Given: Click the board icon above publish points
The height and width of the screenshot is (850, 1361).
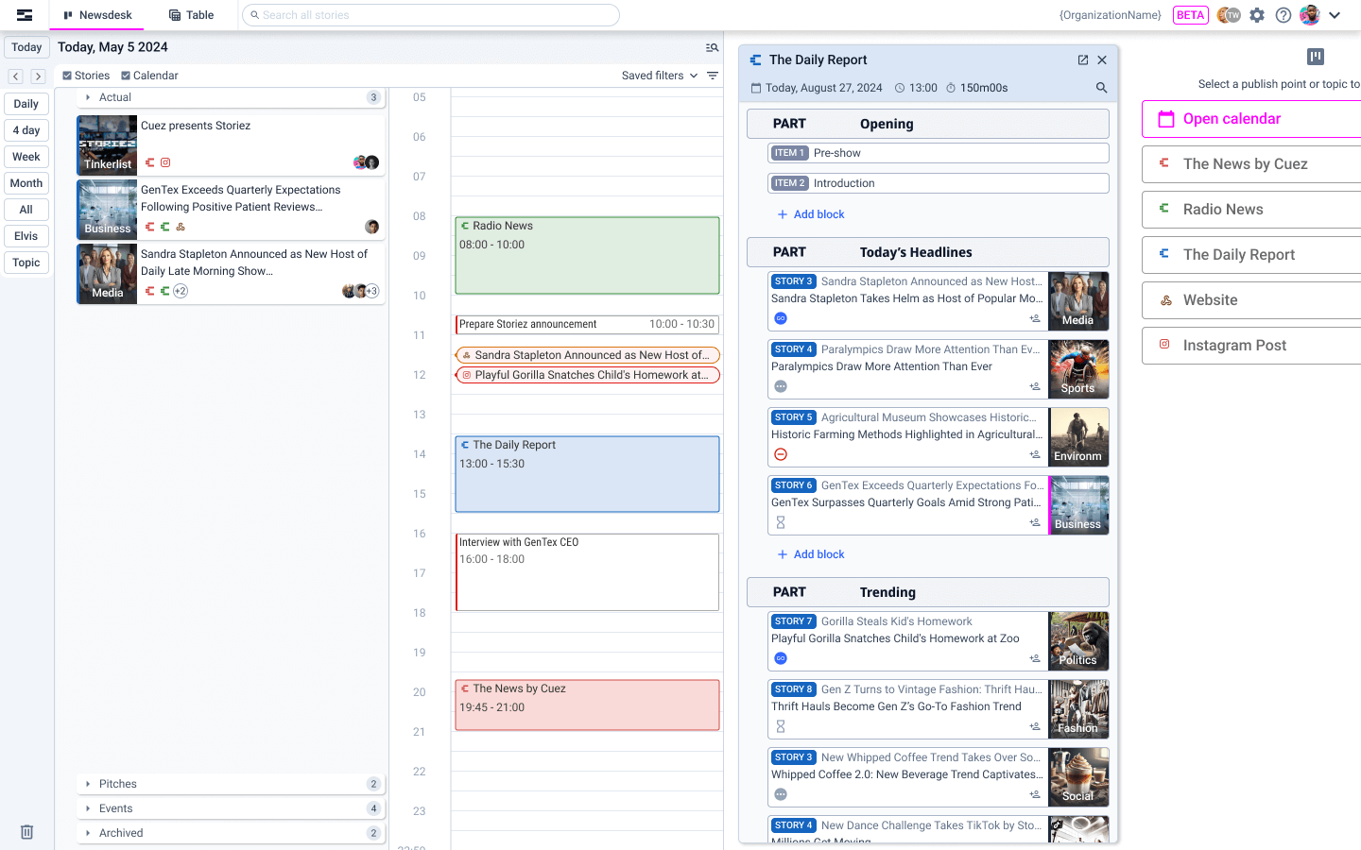Looking at the screenshot, I should [x=1316, y=57].
